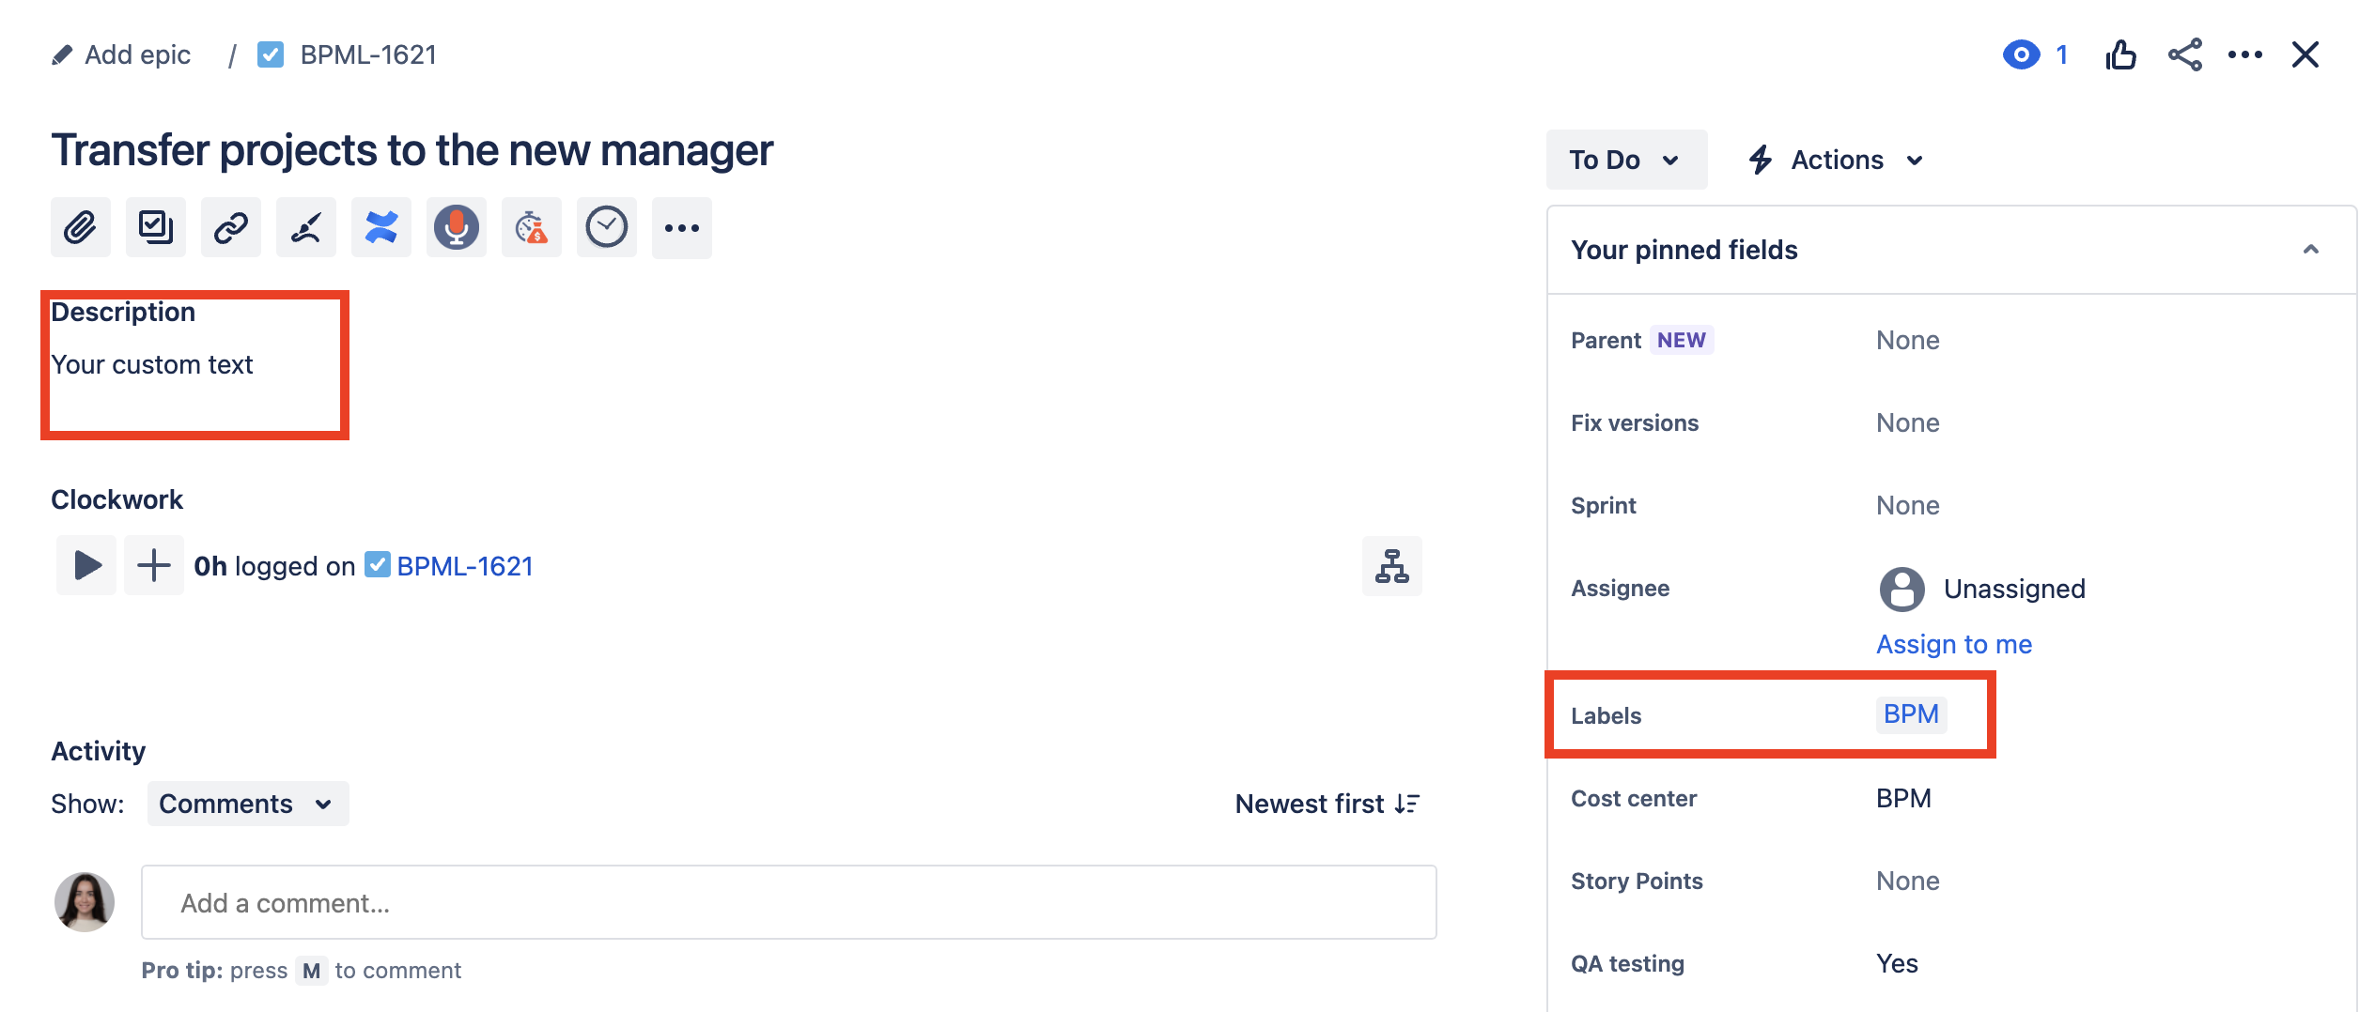This screenshot has width=2375, height=1012.
Task: Click the Assign to me link
Action: tap(1954, 644)
